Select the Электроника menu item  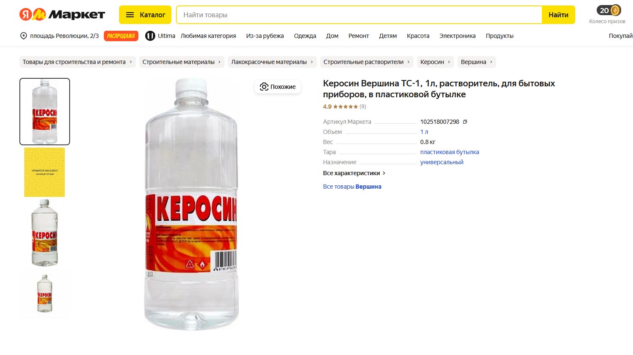(457, 36)
